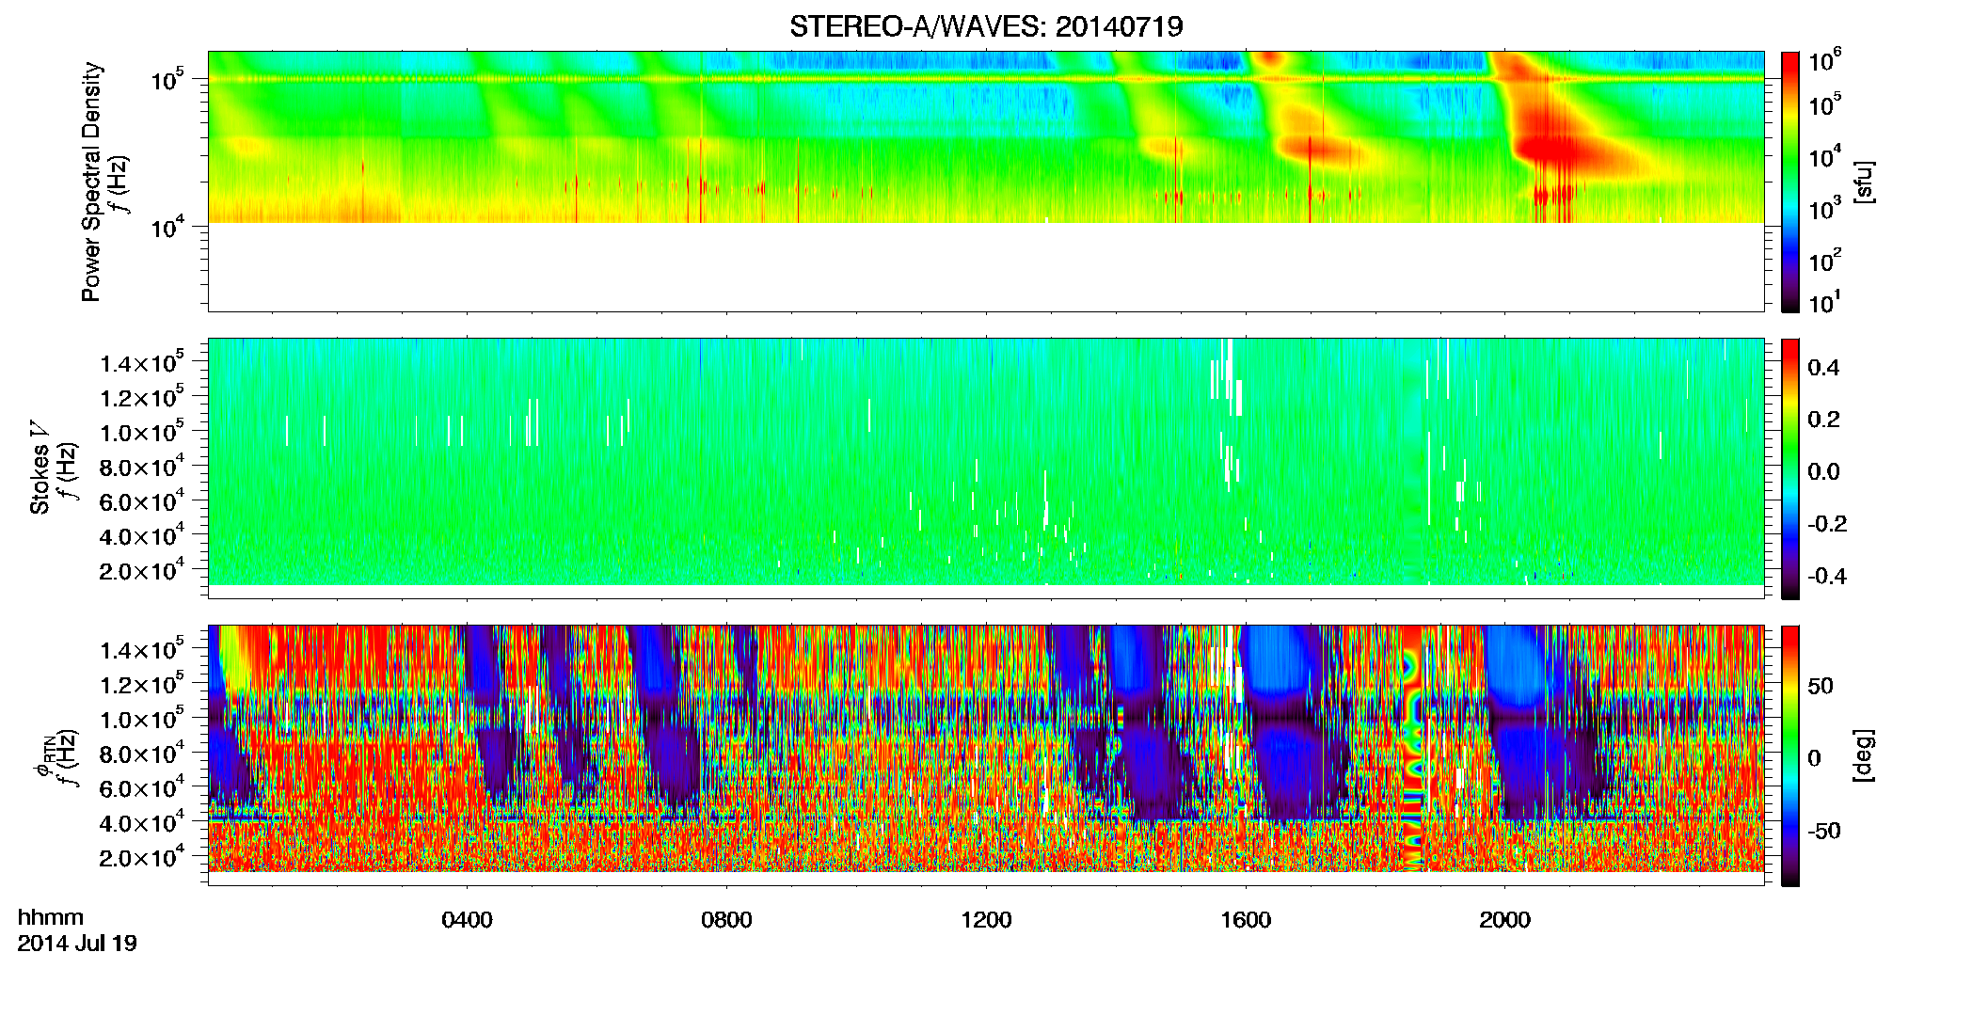Click the power spectral density colorbar
This screenshot has width=1972, height=1016.
(1790, 182)
